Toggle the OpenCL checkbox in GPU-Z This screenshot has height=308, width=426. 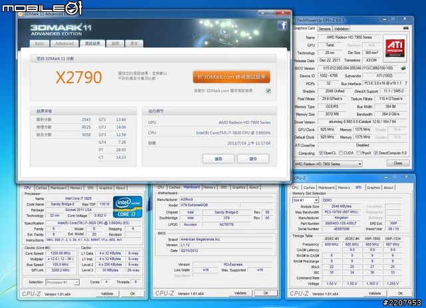(x=321, y=153)
